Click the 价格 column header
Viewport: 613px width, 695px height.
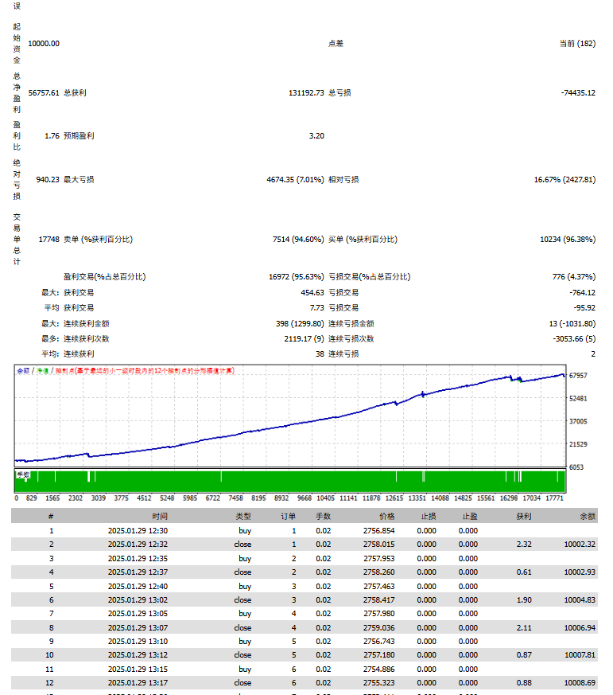click(387, 517)
